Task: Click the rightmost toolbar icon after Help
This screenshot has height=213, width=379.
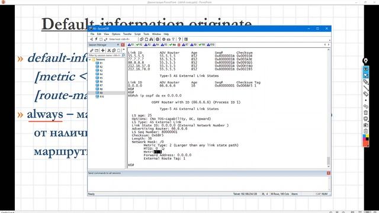Action: pos(186,39)
